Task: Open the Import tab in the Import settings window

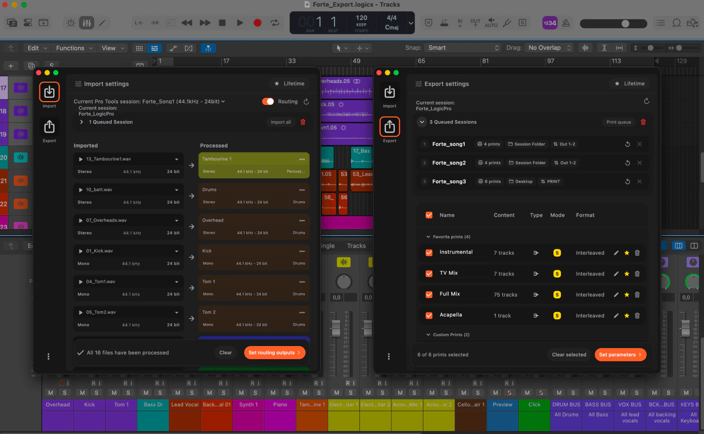Action: [49, 92]
